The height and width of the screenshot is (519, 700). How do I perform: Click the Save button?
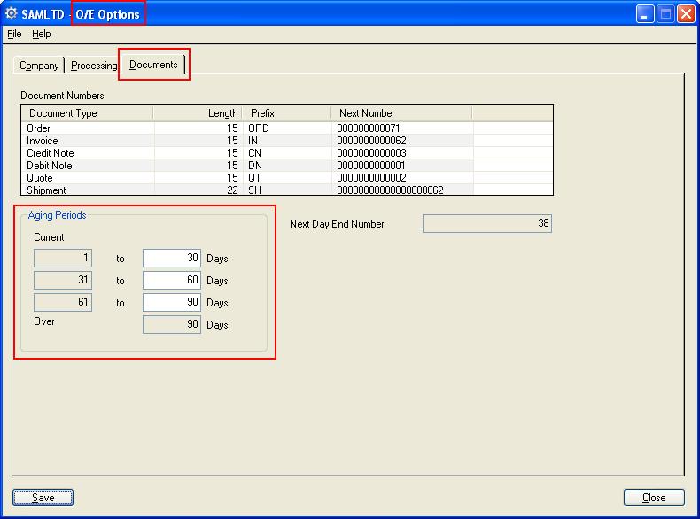click(x=43, y=498)
